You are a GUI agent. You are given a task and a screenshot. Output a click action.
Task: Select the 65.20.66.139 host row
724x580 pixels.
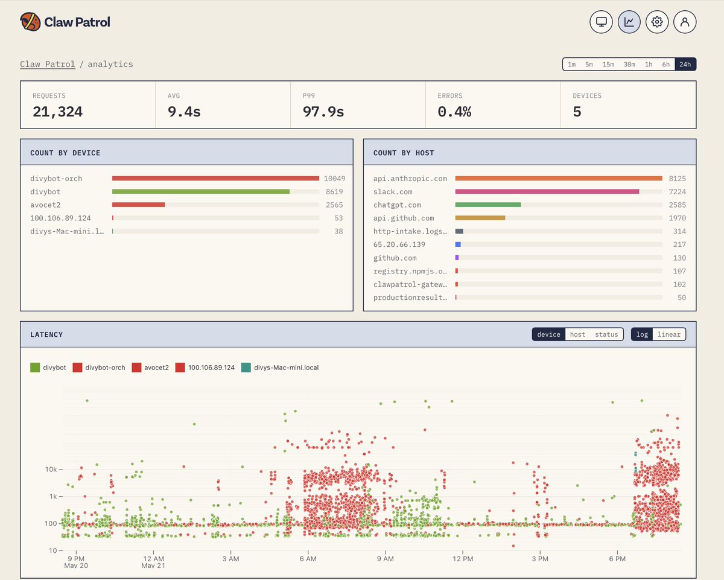point(530,244)
